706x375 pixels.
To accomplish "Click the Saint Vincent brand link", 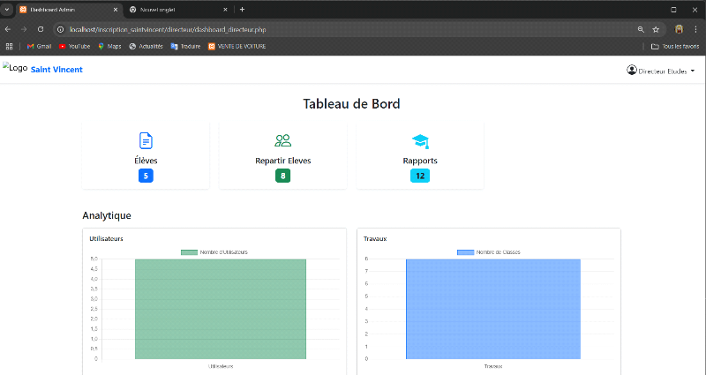I will tap(56, 70).
